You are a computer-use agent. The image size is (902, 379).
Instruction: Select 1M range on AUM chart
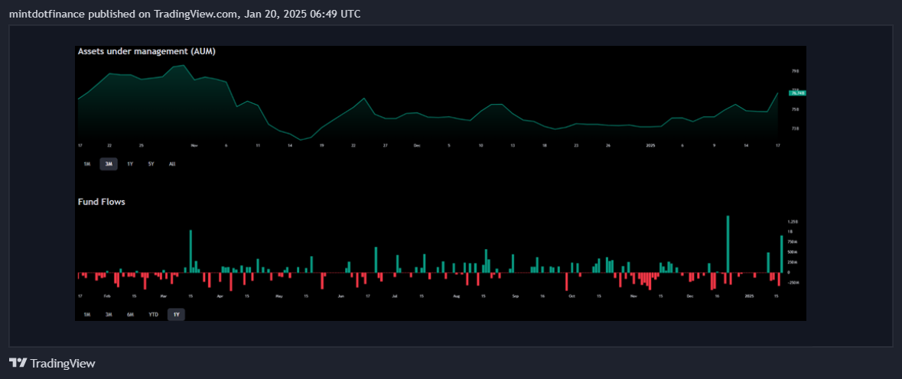87,164
